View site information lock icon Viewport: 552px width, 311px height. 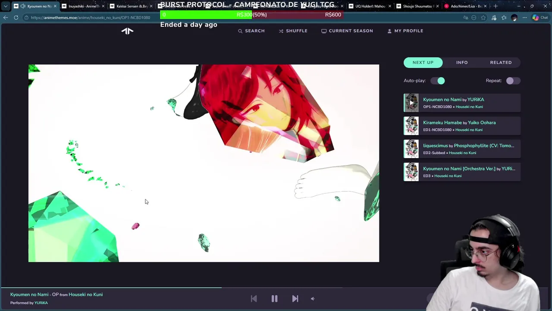[26, 18]
